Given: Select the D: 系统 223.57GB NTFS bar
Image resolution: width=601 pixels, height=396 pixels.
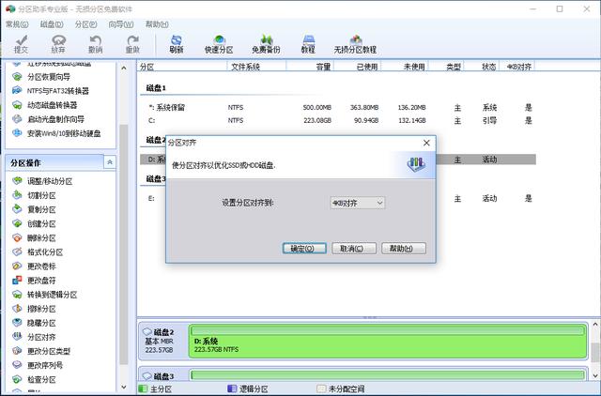Looking at the screenshot, I should coord(388,342).
